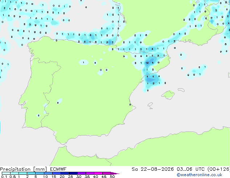Select the legend swatch between 10 and 15
The height and width of the screenshot is (178, 230).
(x=48, y=173)
